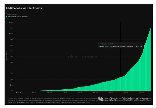The width and height of the screenshot is (156, 108).
Task: Click the tallest green bar at far right
Action: coord(151,60)
